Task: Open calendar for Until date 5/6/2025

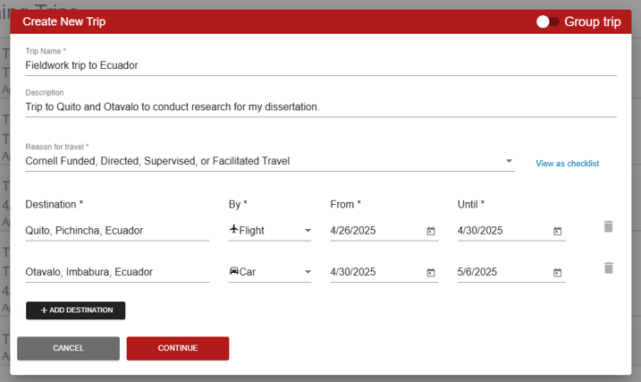Action: [x=557, y=272]
